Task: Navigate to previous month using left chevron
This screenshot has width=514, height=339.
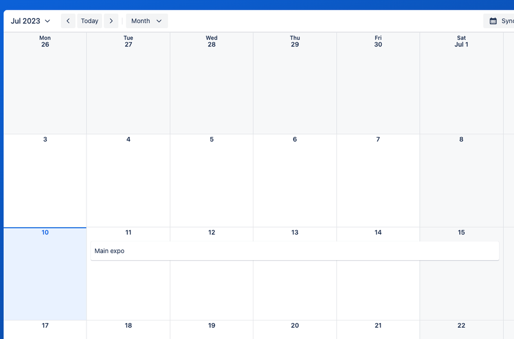Action: (x=68, y=21)
